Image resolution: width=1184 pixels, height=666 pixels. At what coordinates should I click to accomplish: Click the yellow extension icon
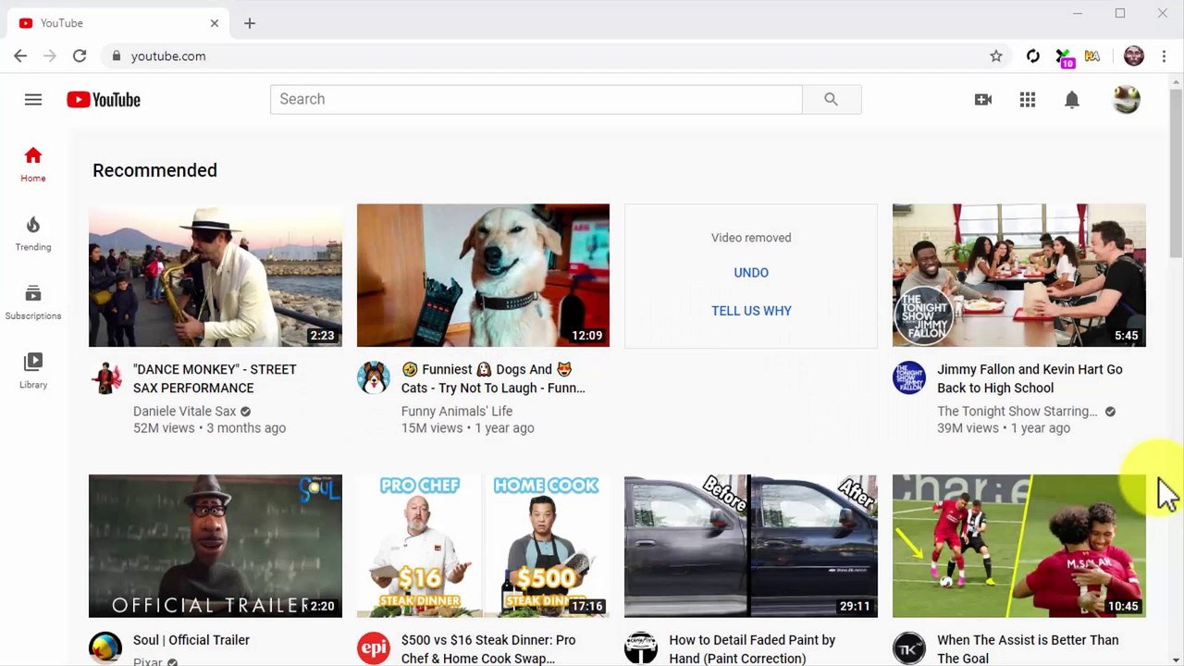click(1092, 56)
